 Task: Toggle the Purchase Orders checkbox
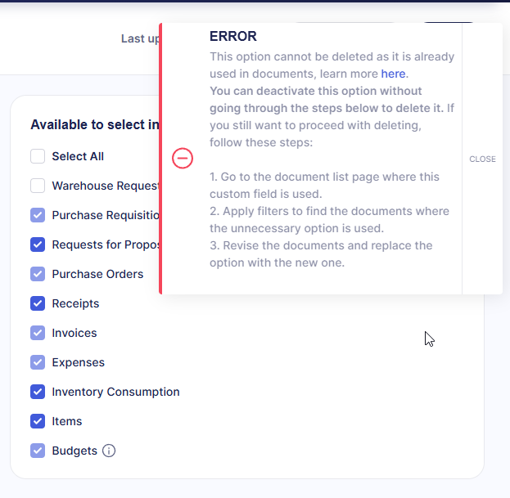[x=38, y=274]
